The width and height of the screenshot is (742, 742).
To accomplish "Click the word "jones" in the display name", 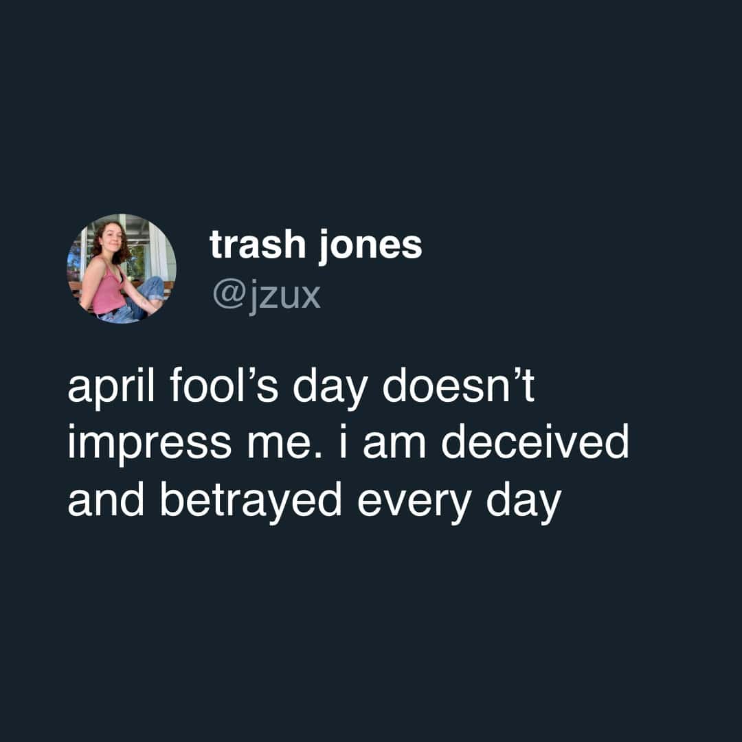I will click(370, 246).
